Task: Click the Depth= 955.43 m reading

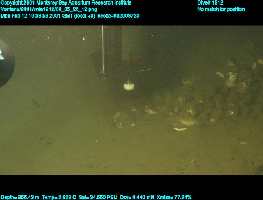Action: click(20, 197)
